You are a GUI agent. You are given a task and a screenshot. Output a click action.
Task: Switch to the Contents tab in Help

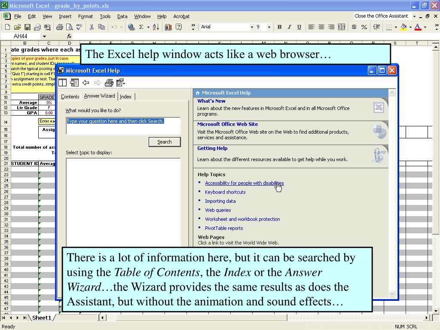pyautogui.click(x=70, y=97)
